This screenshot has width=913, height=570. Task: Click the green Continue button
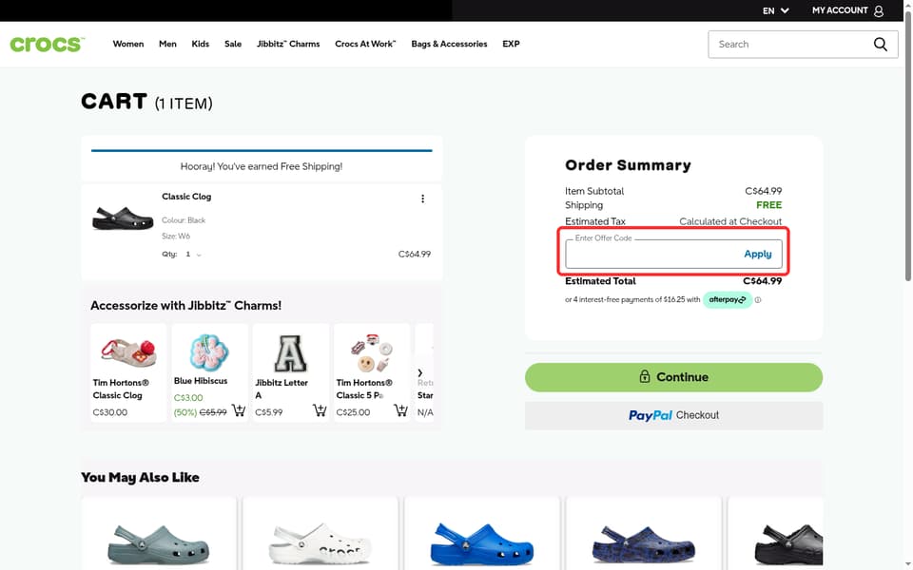673,377
